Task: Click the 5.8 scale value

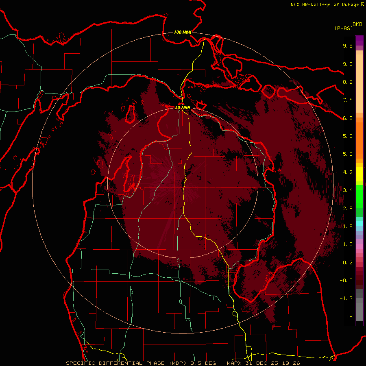Action: 348,136
